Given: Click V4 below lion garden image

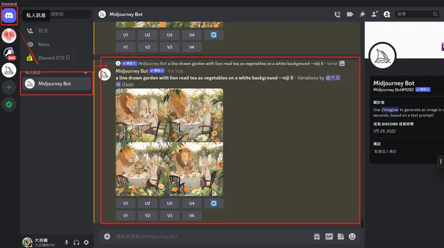Looking at the screenshot, I should pyautogui.click(x=192, y=216).
